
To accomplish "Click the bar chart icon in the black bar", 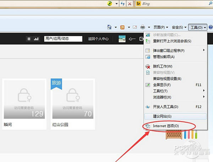I will click(36, 39).
